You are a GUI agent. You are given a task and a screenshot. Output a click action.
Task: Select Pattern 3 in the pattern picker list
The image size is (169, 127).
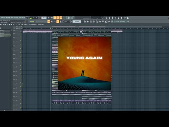point(5,34)
